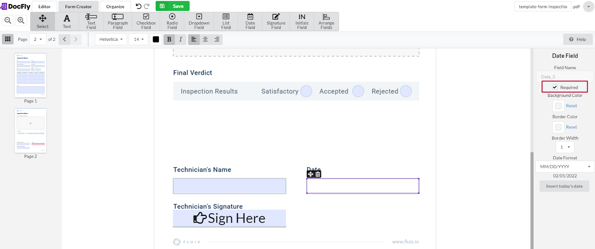Open the page thumbnails grid view
Screen dimensions: 595x249
click(8, 39)
